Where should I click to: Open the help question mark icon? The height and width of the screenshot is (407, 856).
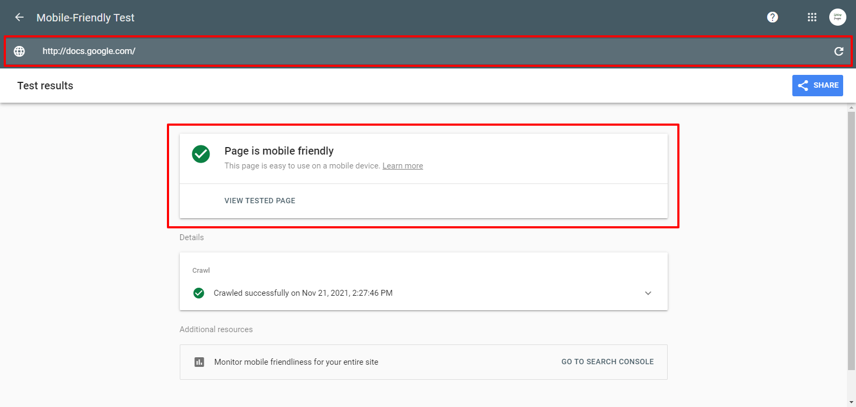tap(773, 17)
